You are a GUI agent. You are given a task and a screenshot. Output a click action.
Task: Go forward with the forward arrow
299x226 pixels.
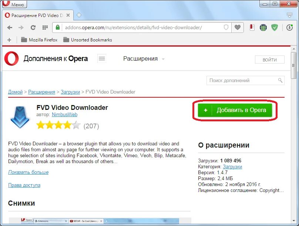click(21, 28)
